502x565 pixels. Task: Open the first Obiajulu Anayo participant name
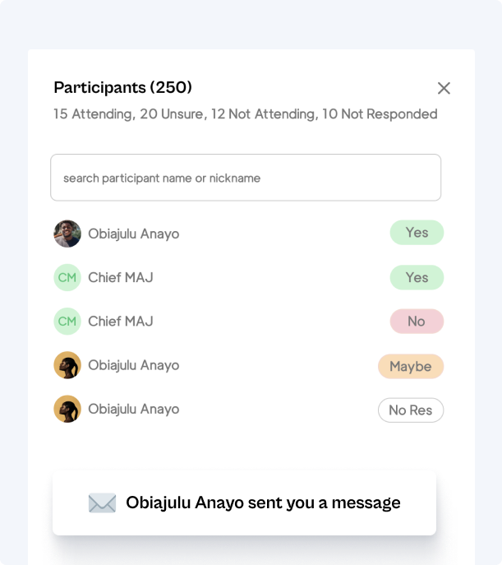[x=133, y=234]
